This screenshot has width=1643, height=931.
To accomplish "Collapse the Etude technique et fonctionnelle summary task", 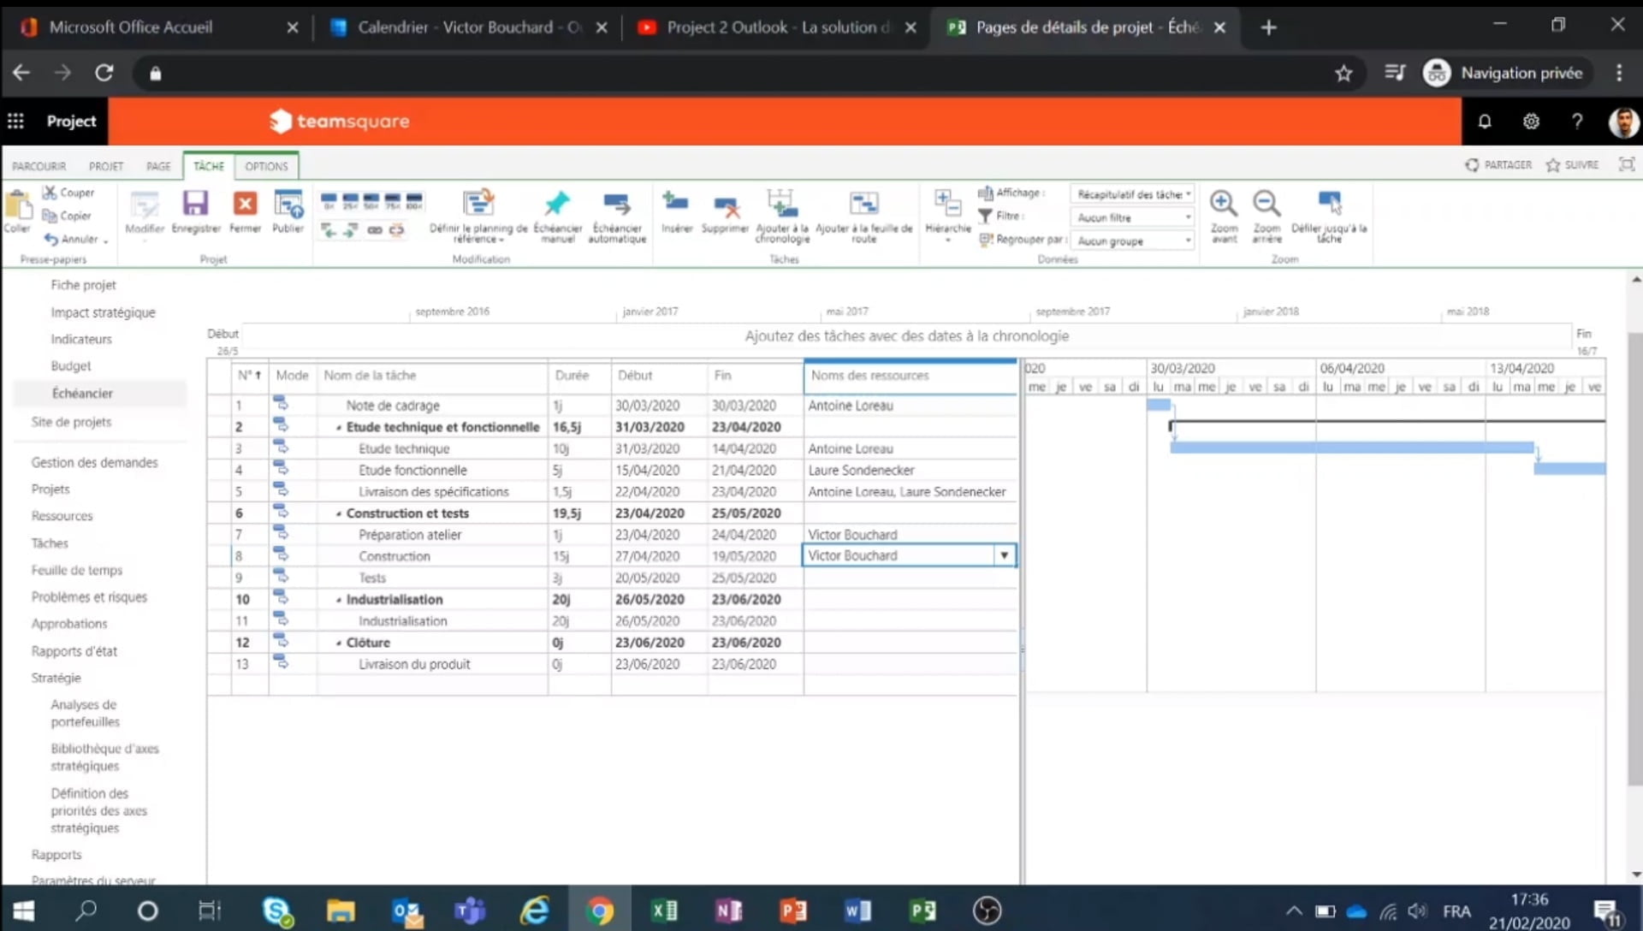I will tap(339, 428).
